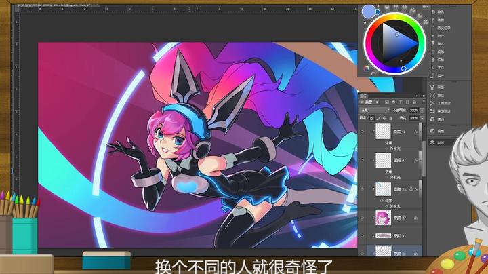Open the 颜色 color panel icon
Viewport: 488px width, 274px height.
tap(433, 12)
